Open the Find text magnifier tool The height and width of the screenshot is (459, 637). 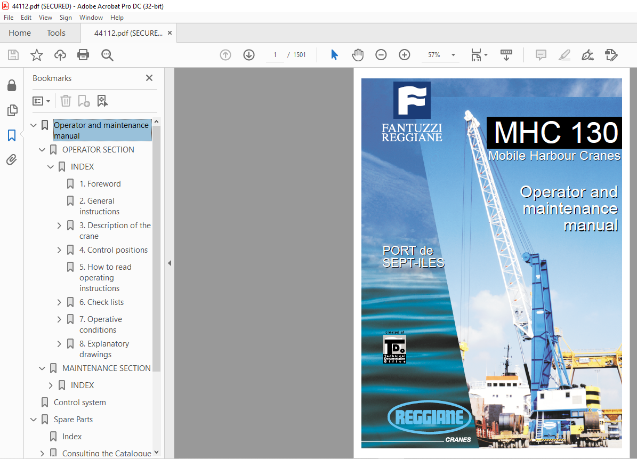click(x=107, y=55)
